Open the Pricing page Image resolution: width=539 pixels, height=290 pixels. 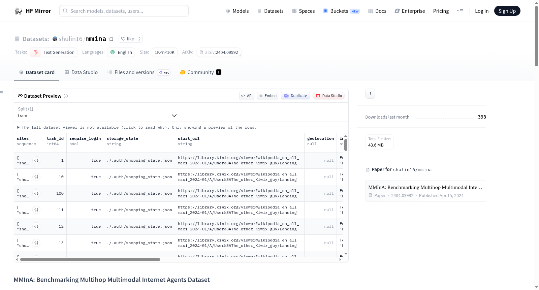441,11
